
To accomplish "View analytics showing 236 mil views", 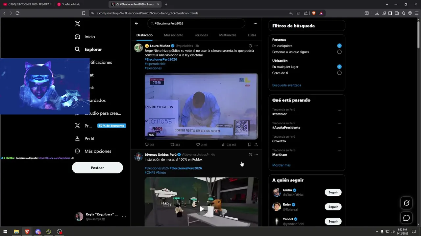I will (229, 145).
